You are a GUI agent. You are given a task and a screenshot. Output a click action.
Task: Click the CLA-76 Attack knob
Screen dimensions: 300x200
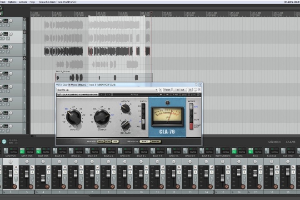pyautogui.click(x=125, y=108)
